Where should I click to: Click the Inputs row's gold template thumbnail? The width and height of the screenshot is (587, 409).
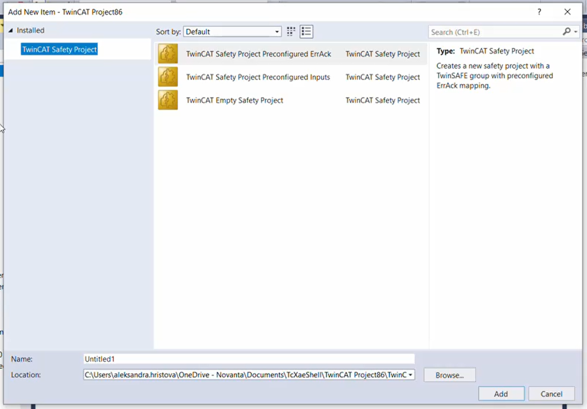[x=168, y=77]
